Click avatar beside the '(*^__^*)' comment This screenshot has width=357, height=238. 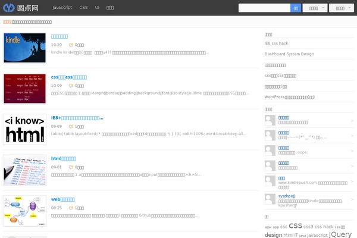[270, 135]
